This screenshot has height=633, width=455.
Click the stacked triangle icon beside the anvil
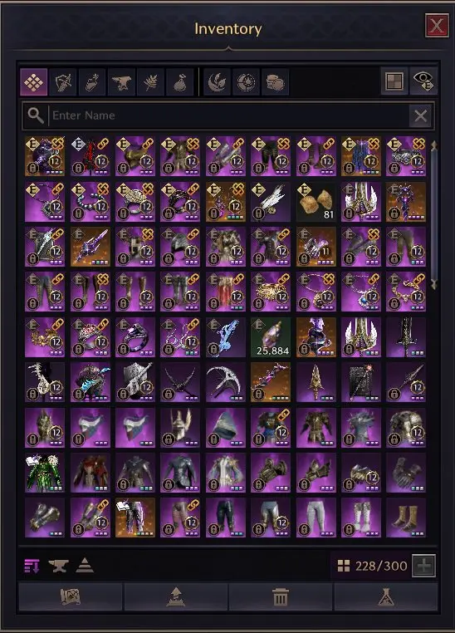(x=85, y=565)
